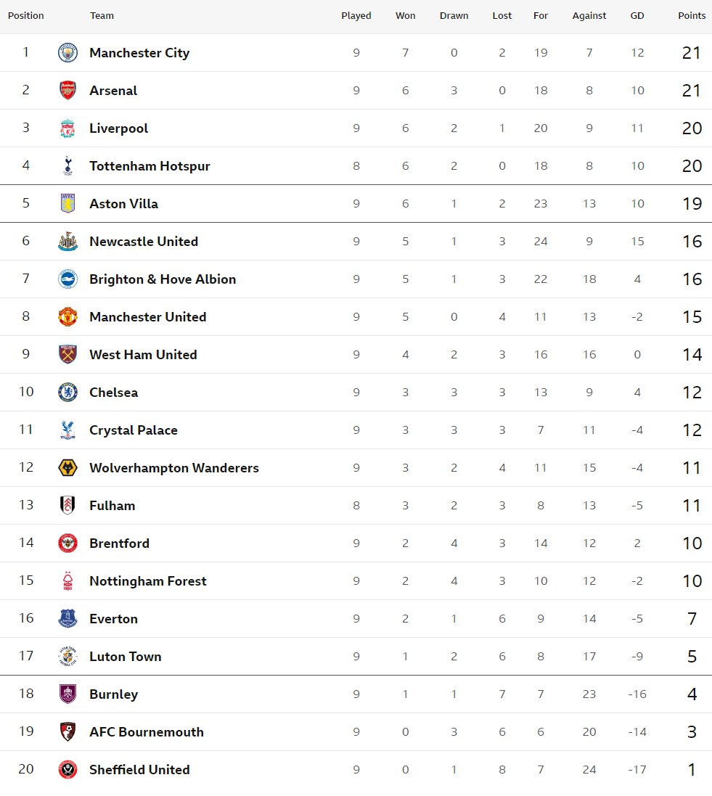Click the Liverpool club crest

pyautogui.click(x=67, y=128)
